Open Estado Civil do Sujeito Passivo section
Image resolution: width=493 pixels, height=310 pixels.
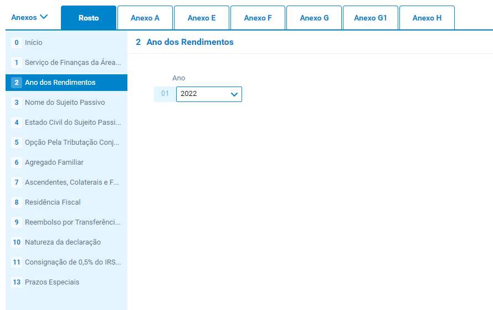click(x=66, y=123)
